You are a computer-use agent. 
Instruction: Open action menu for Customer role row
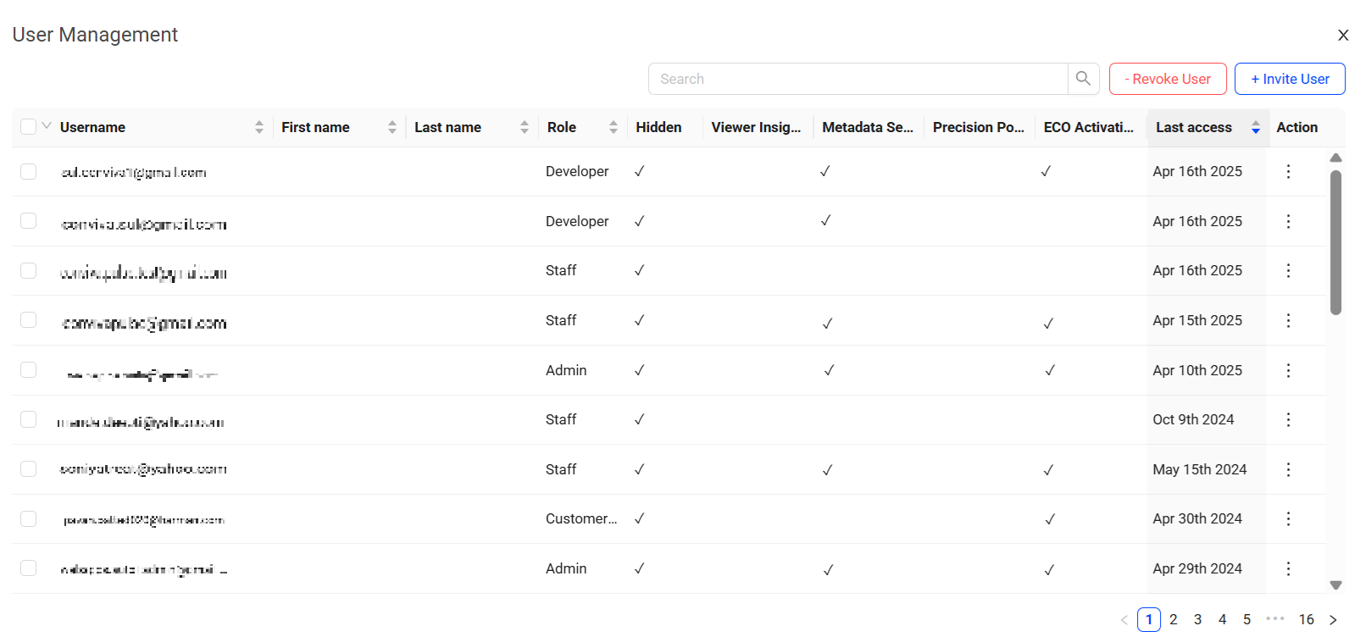(x=1288, y=519)
